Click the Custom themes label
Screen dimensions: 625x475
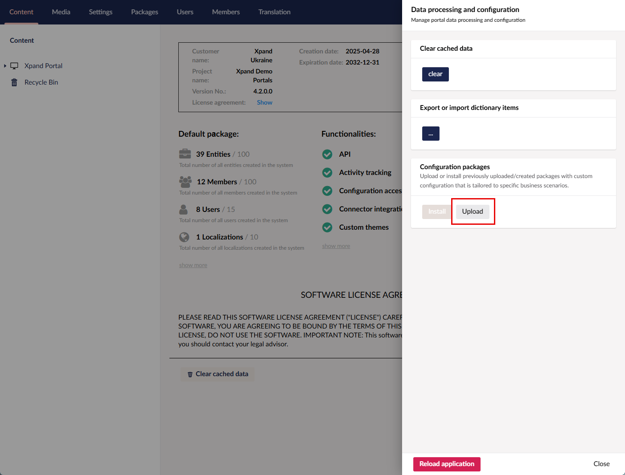click(364, 227)
